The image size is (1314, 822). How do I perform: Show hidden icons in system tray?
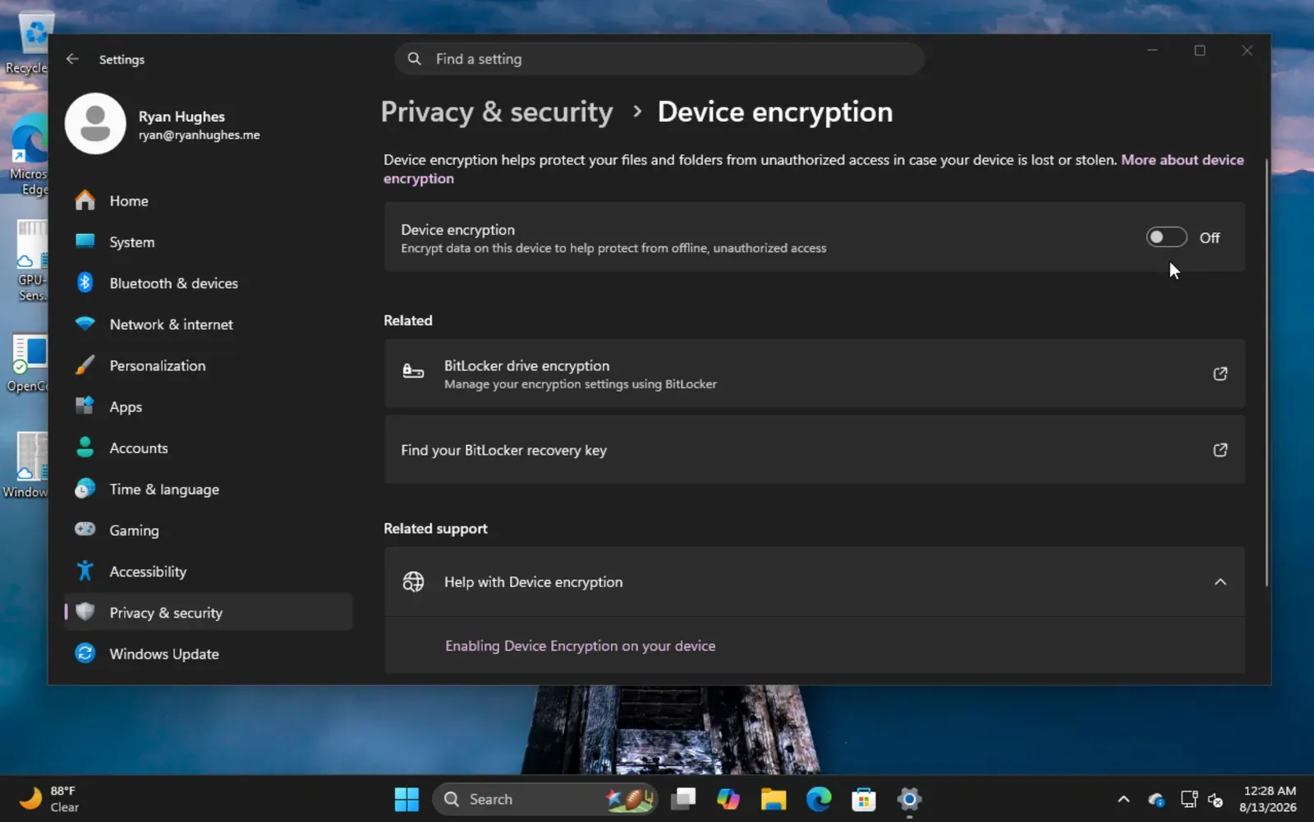(1123, 799)
